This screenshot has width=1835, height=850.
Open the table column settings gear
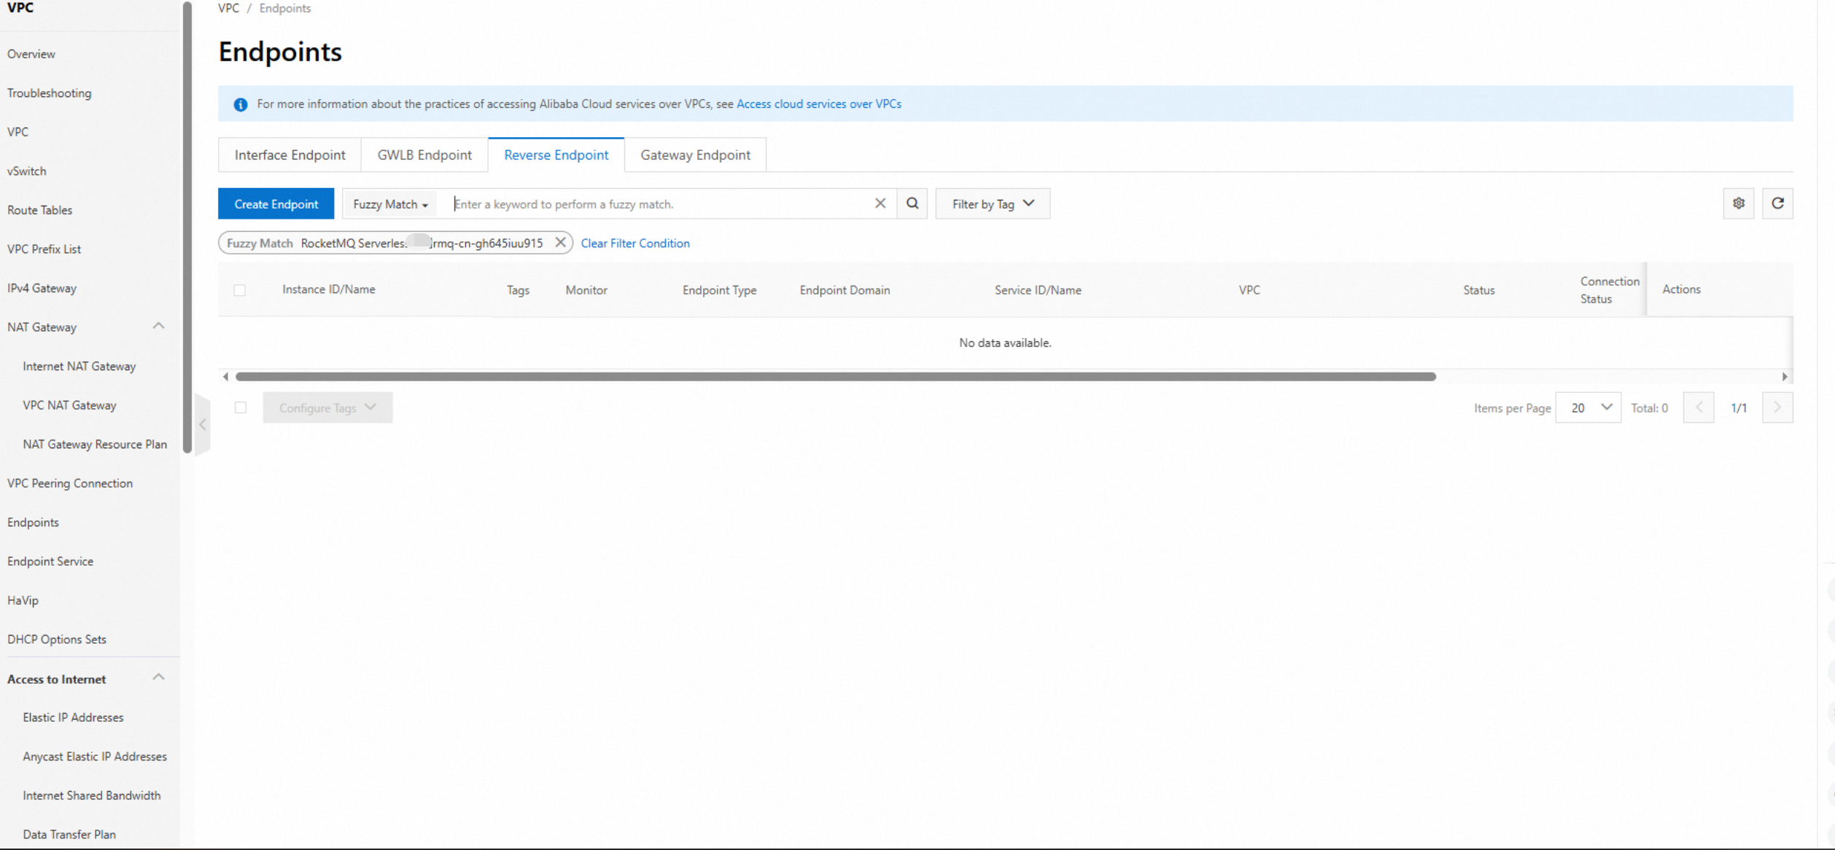tap(1738, 203)
